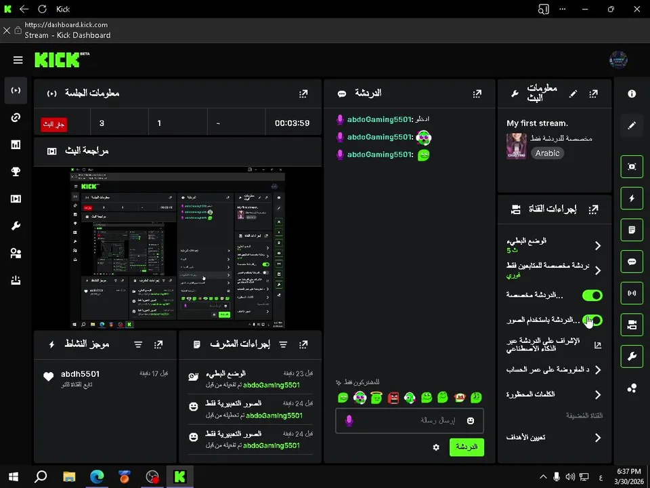Open File Explorer from taskbar
650x488 pixels.
[x=69, y=476]
